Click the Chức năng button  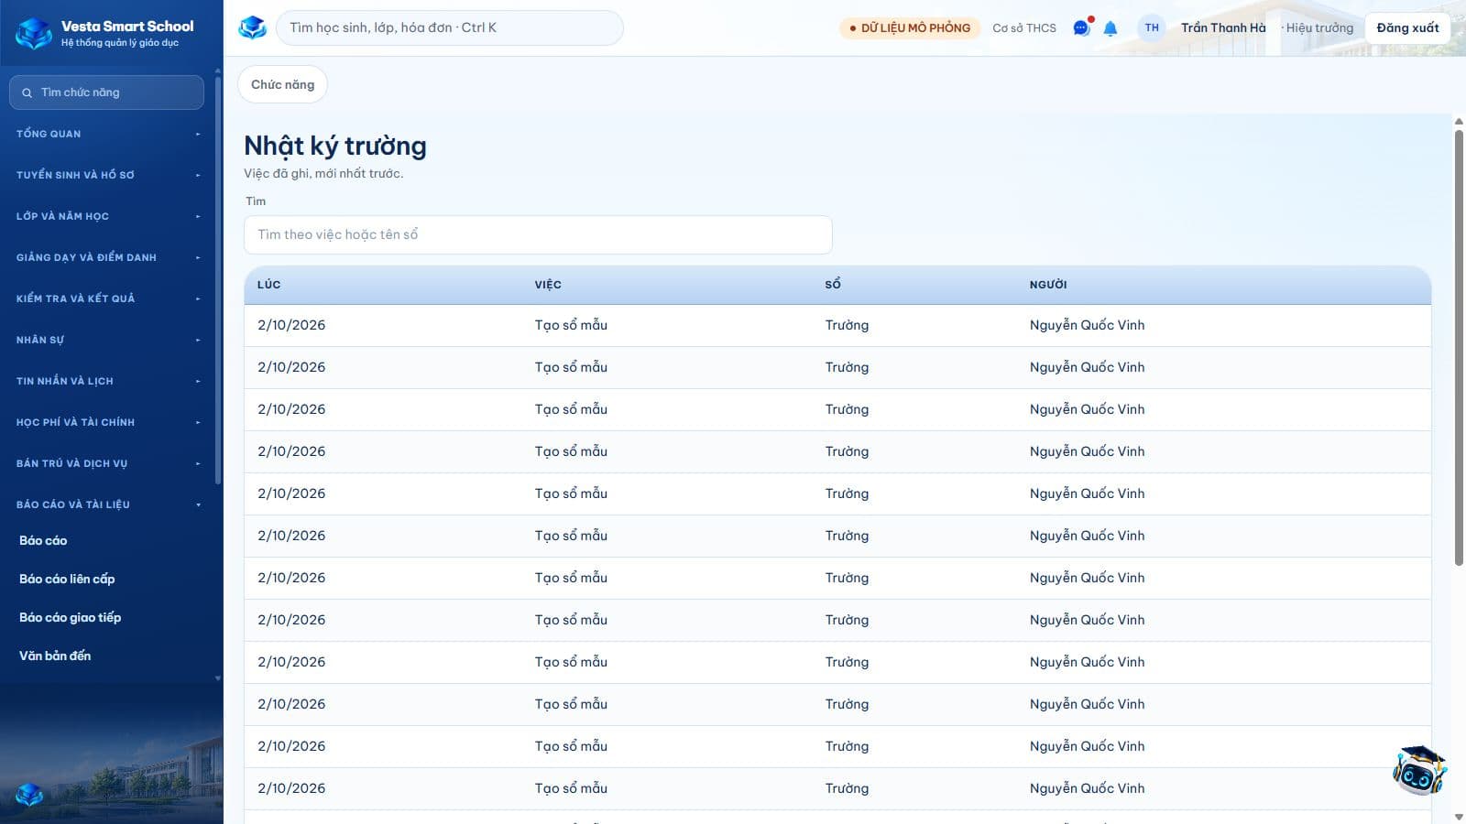pyautogui.click(x=282, y=84)
